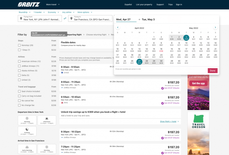Select Morning departure time filter
This screenshot has width=229, height=155.
point(27,120)
